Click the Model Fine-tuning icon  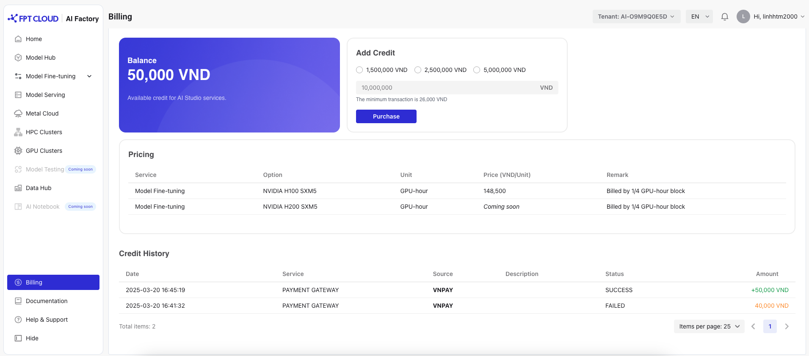[x=18, y=76]
